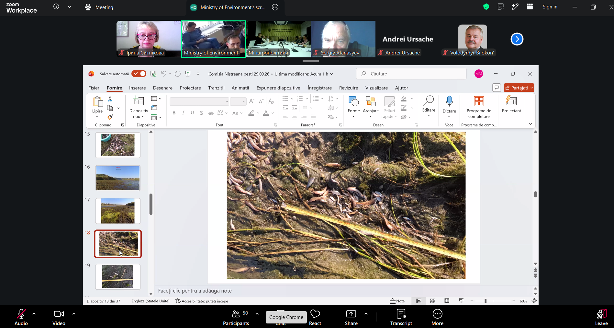The width and height of the screenshot is (614, 328).
Task: Open Zoom Transcript panel
Action: click(401, 317)
